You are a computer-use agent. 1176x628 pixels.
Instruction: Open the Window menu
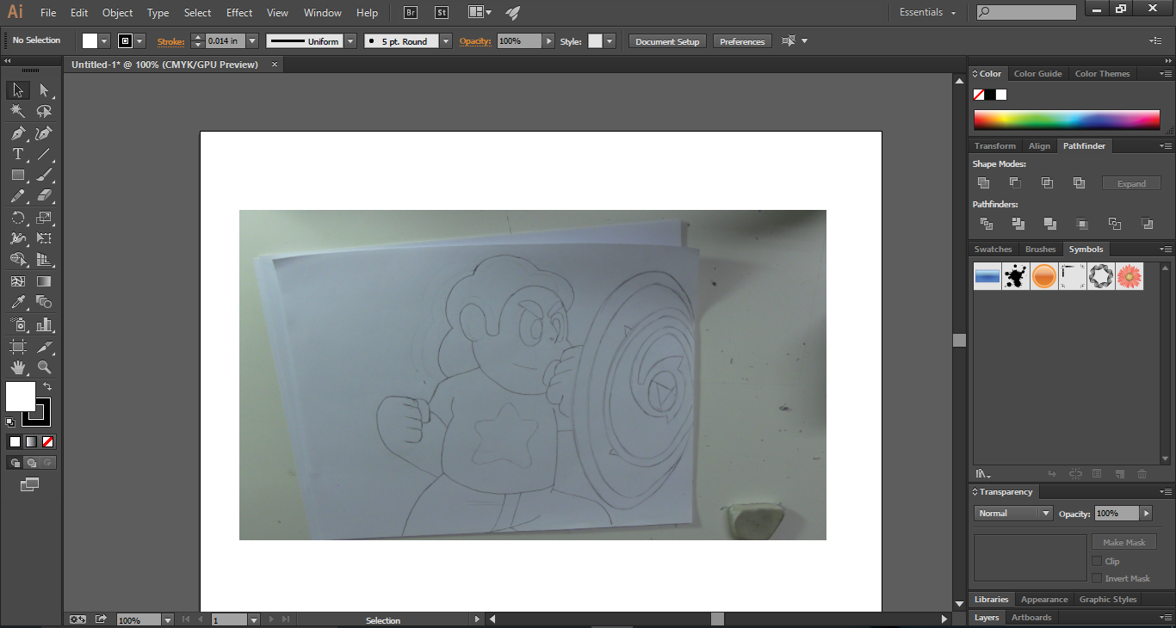coord(323,13)
